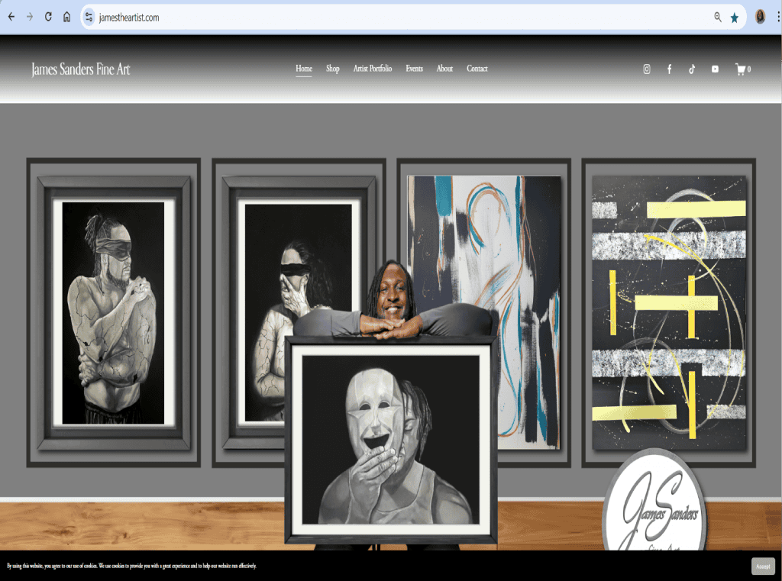
Task: Navigate to the Events page
Action: tap(414, 69)
